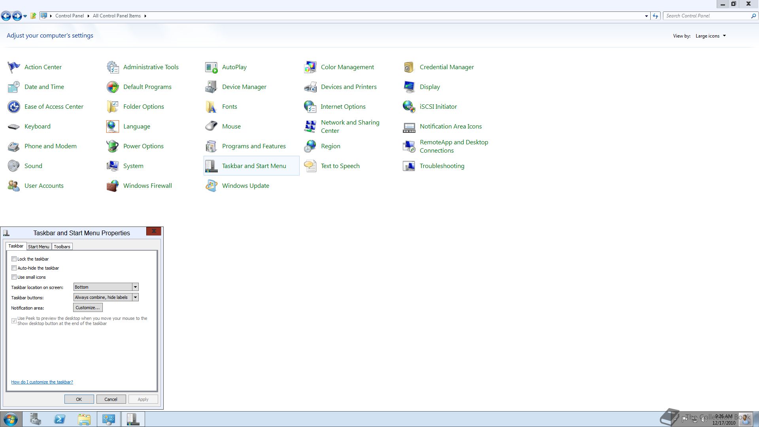Open the Mouse icon
This screenshot has width=759, height=427.
pyautogui.click(x=211, y=127)
